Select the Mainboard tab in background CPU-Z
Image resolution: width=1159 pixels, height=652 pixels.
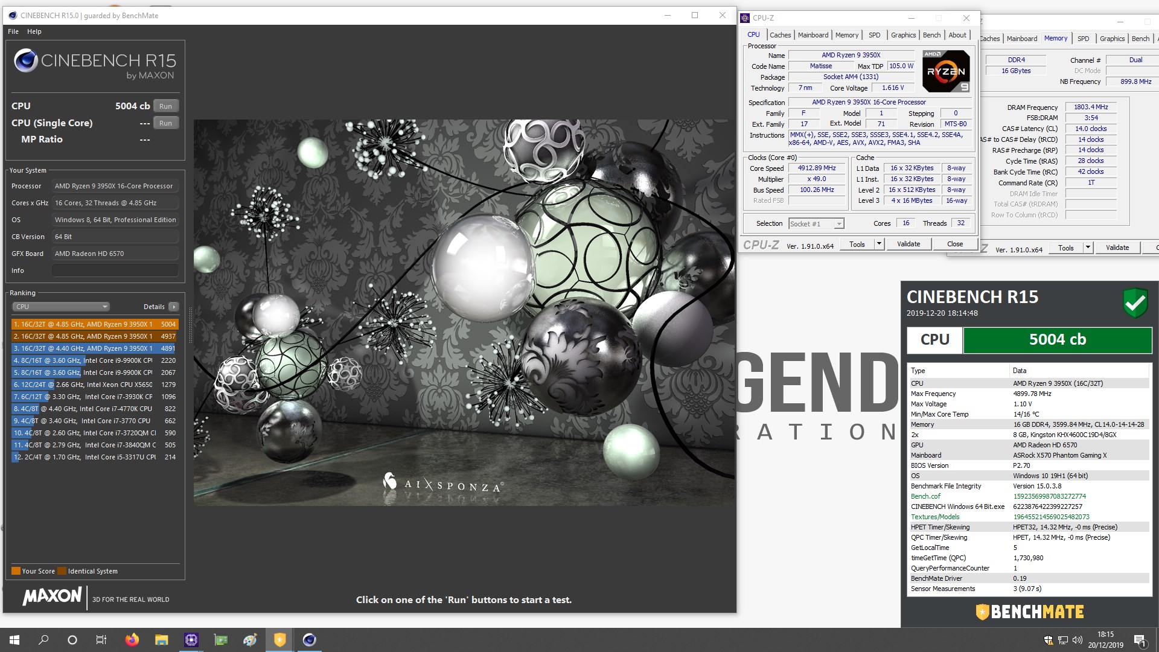1021,39
